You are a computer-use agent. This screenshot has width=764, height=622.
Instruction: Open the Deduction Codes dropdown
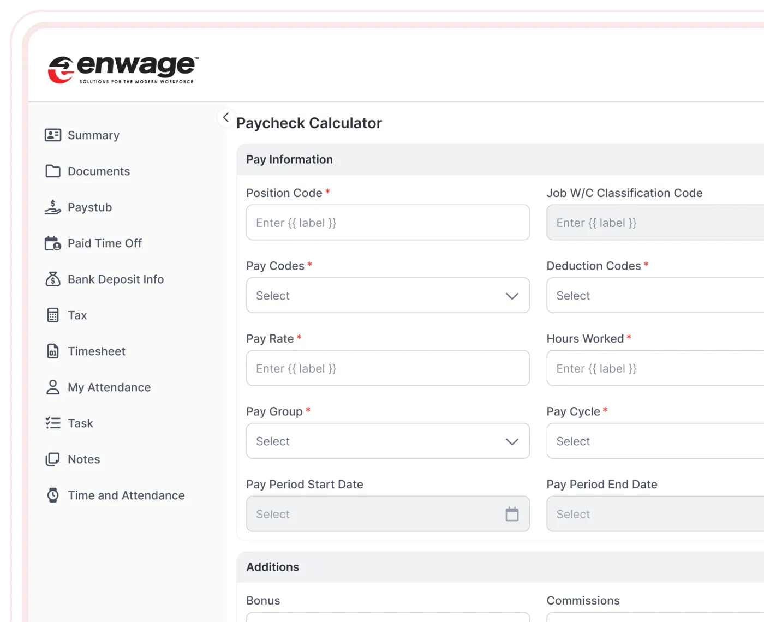(x=655, y=296)
